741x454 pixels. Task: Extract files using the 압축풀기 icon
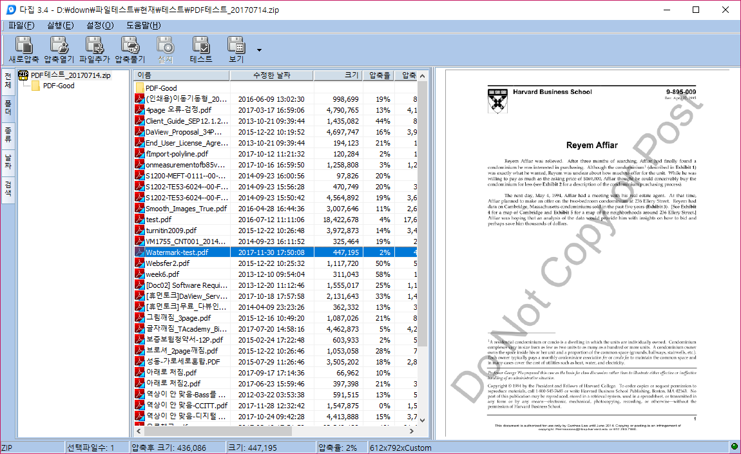click(130, 49)
